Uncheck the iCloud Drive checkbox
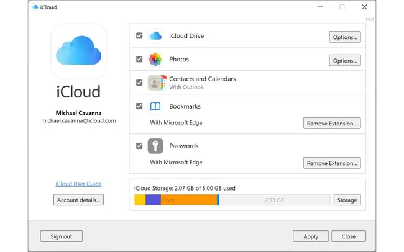Screen dimensions: 404x252 point(139,35)
